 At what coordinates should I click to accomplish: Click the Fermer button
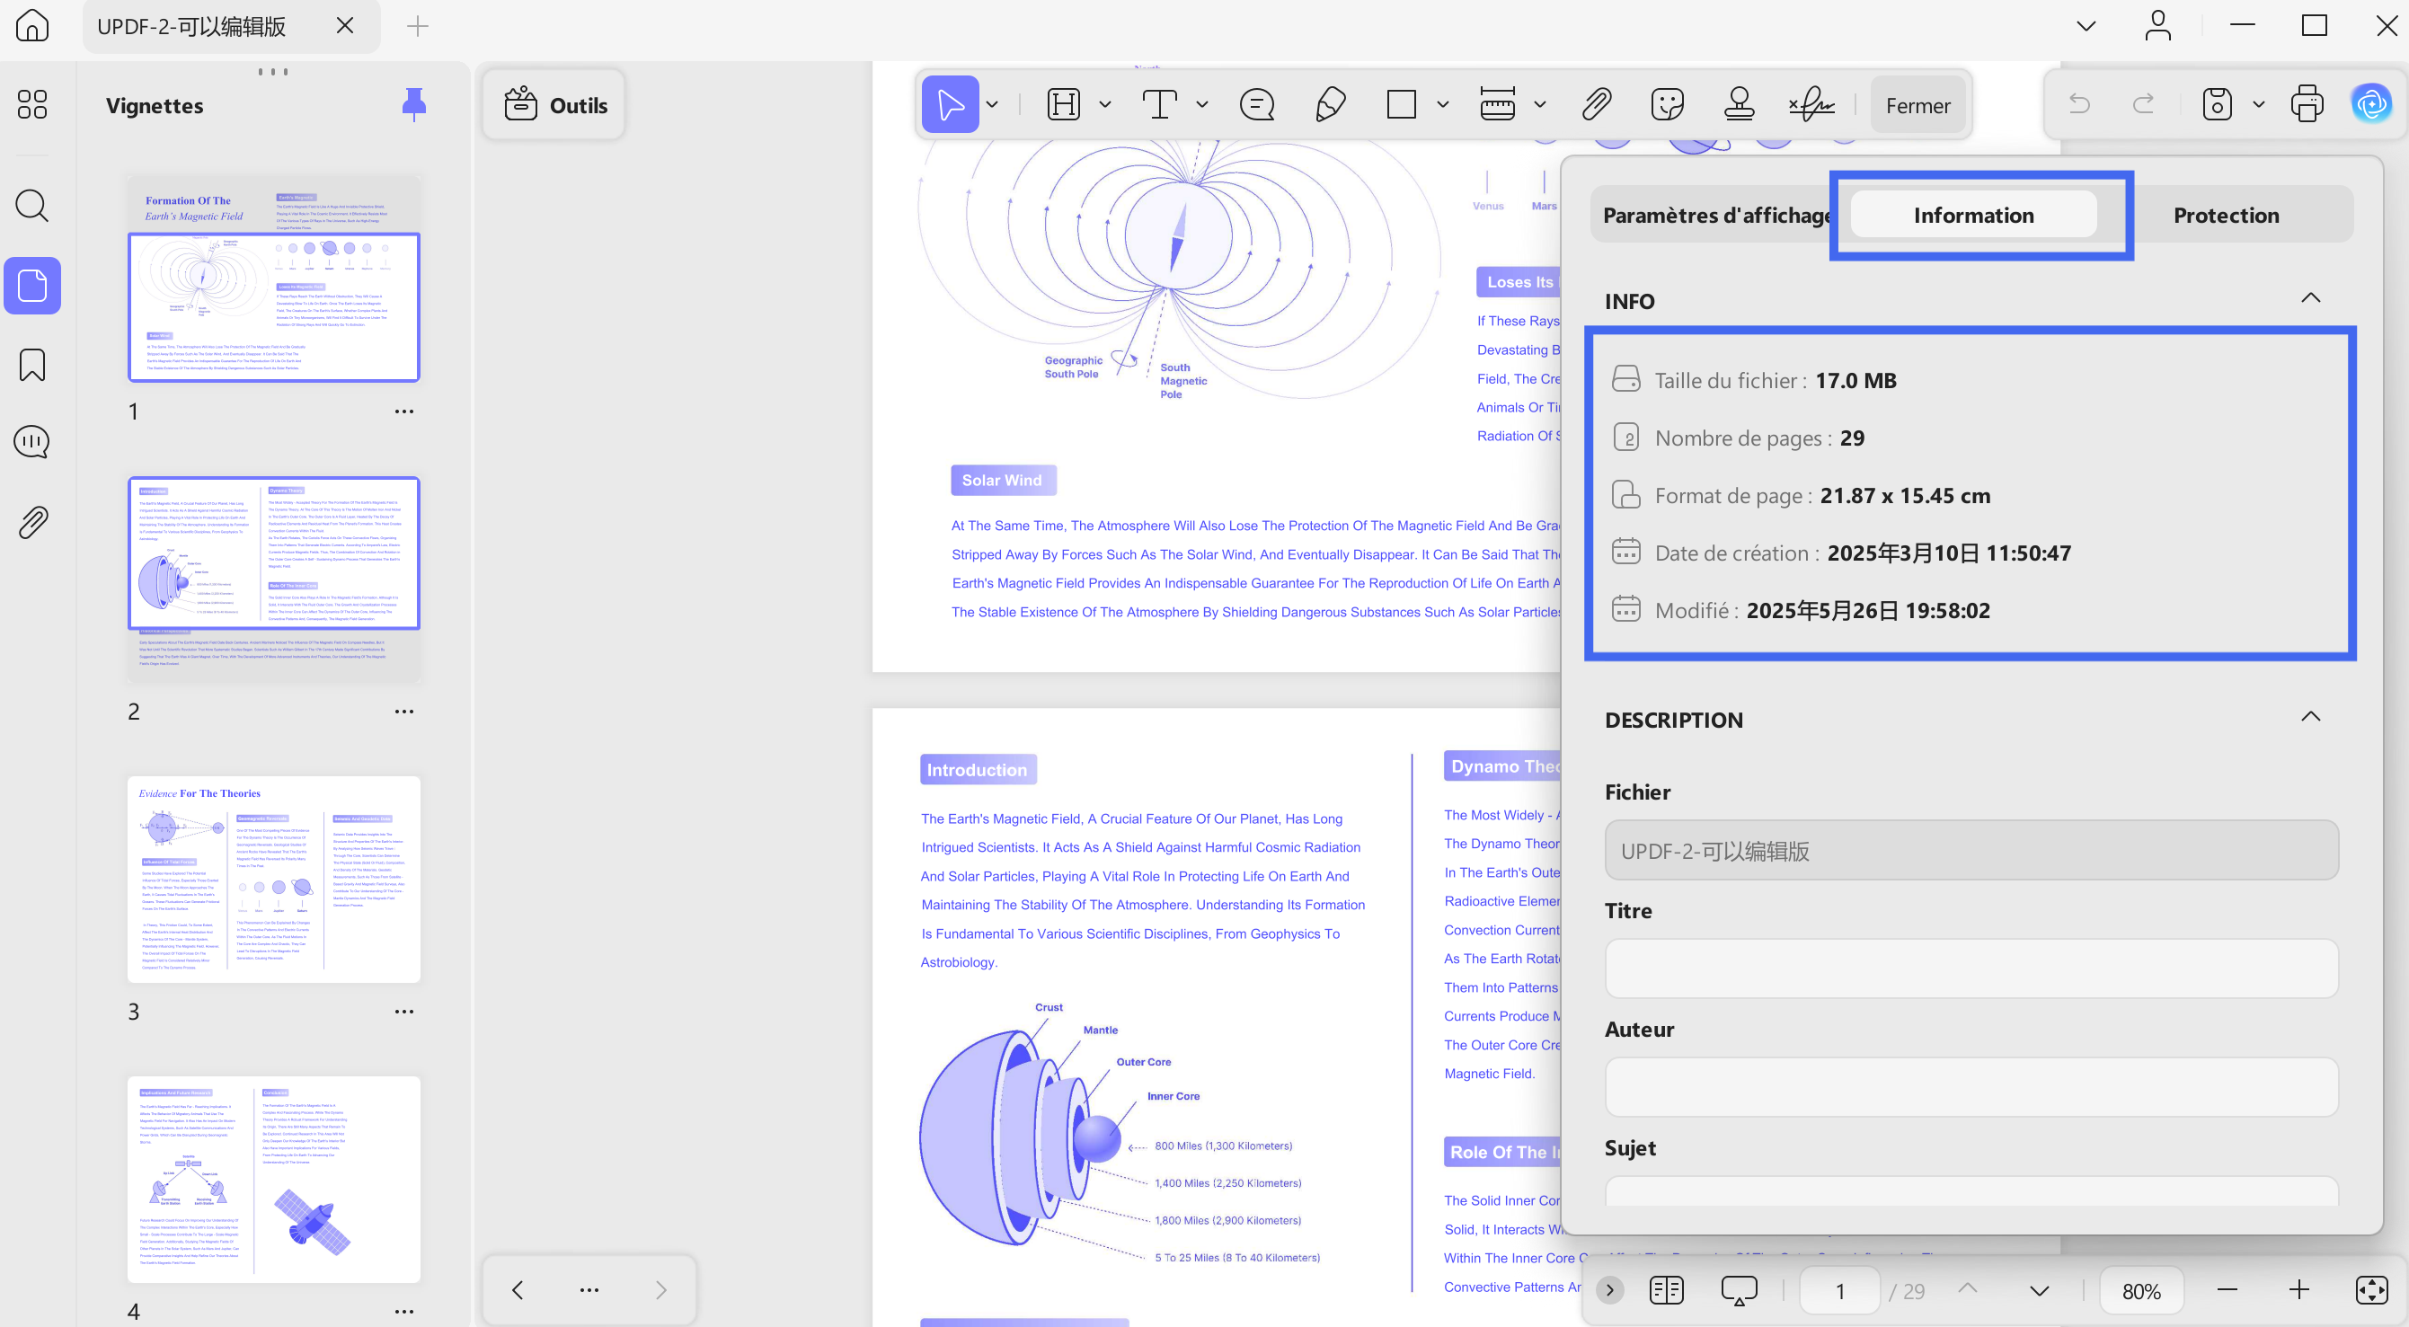click(x=1918, y=105)
